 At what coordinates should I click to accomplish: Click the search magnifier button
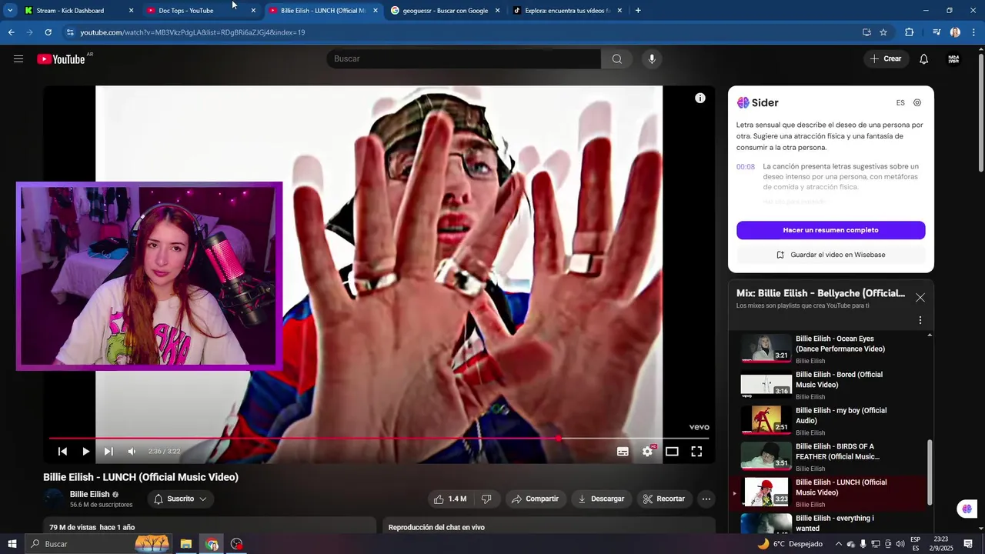617,59
